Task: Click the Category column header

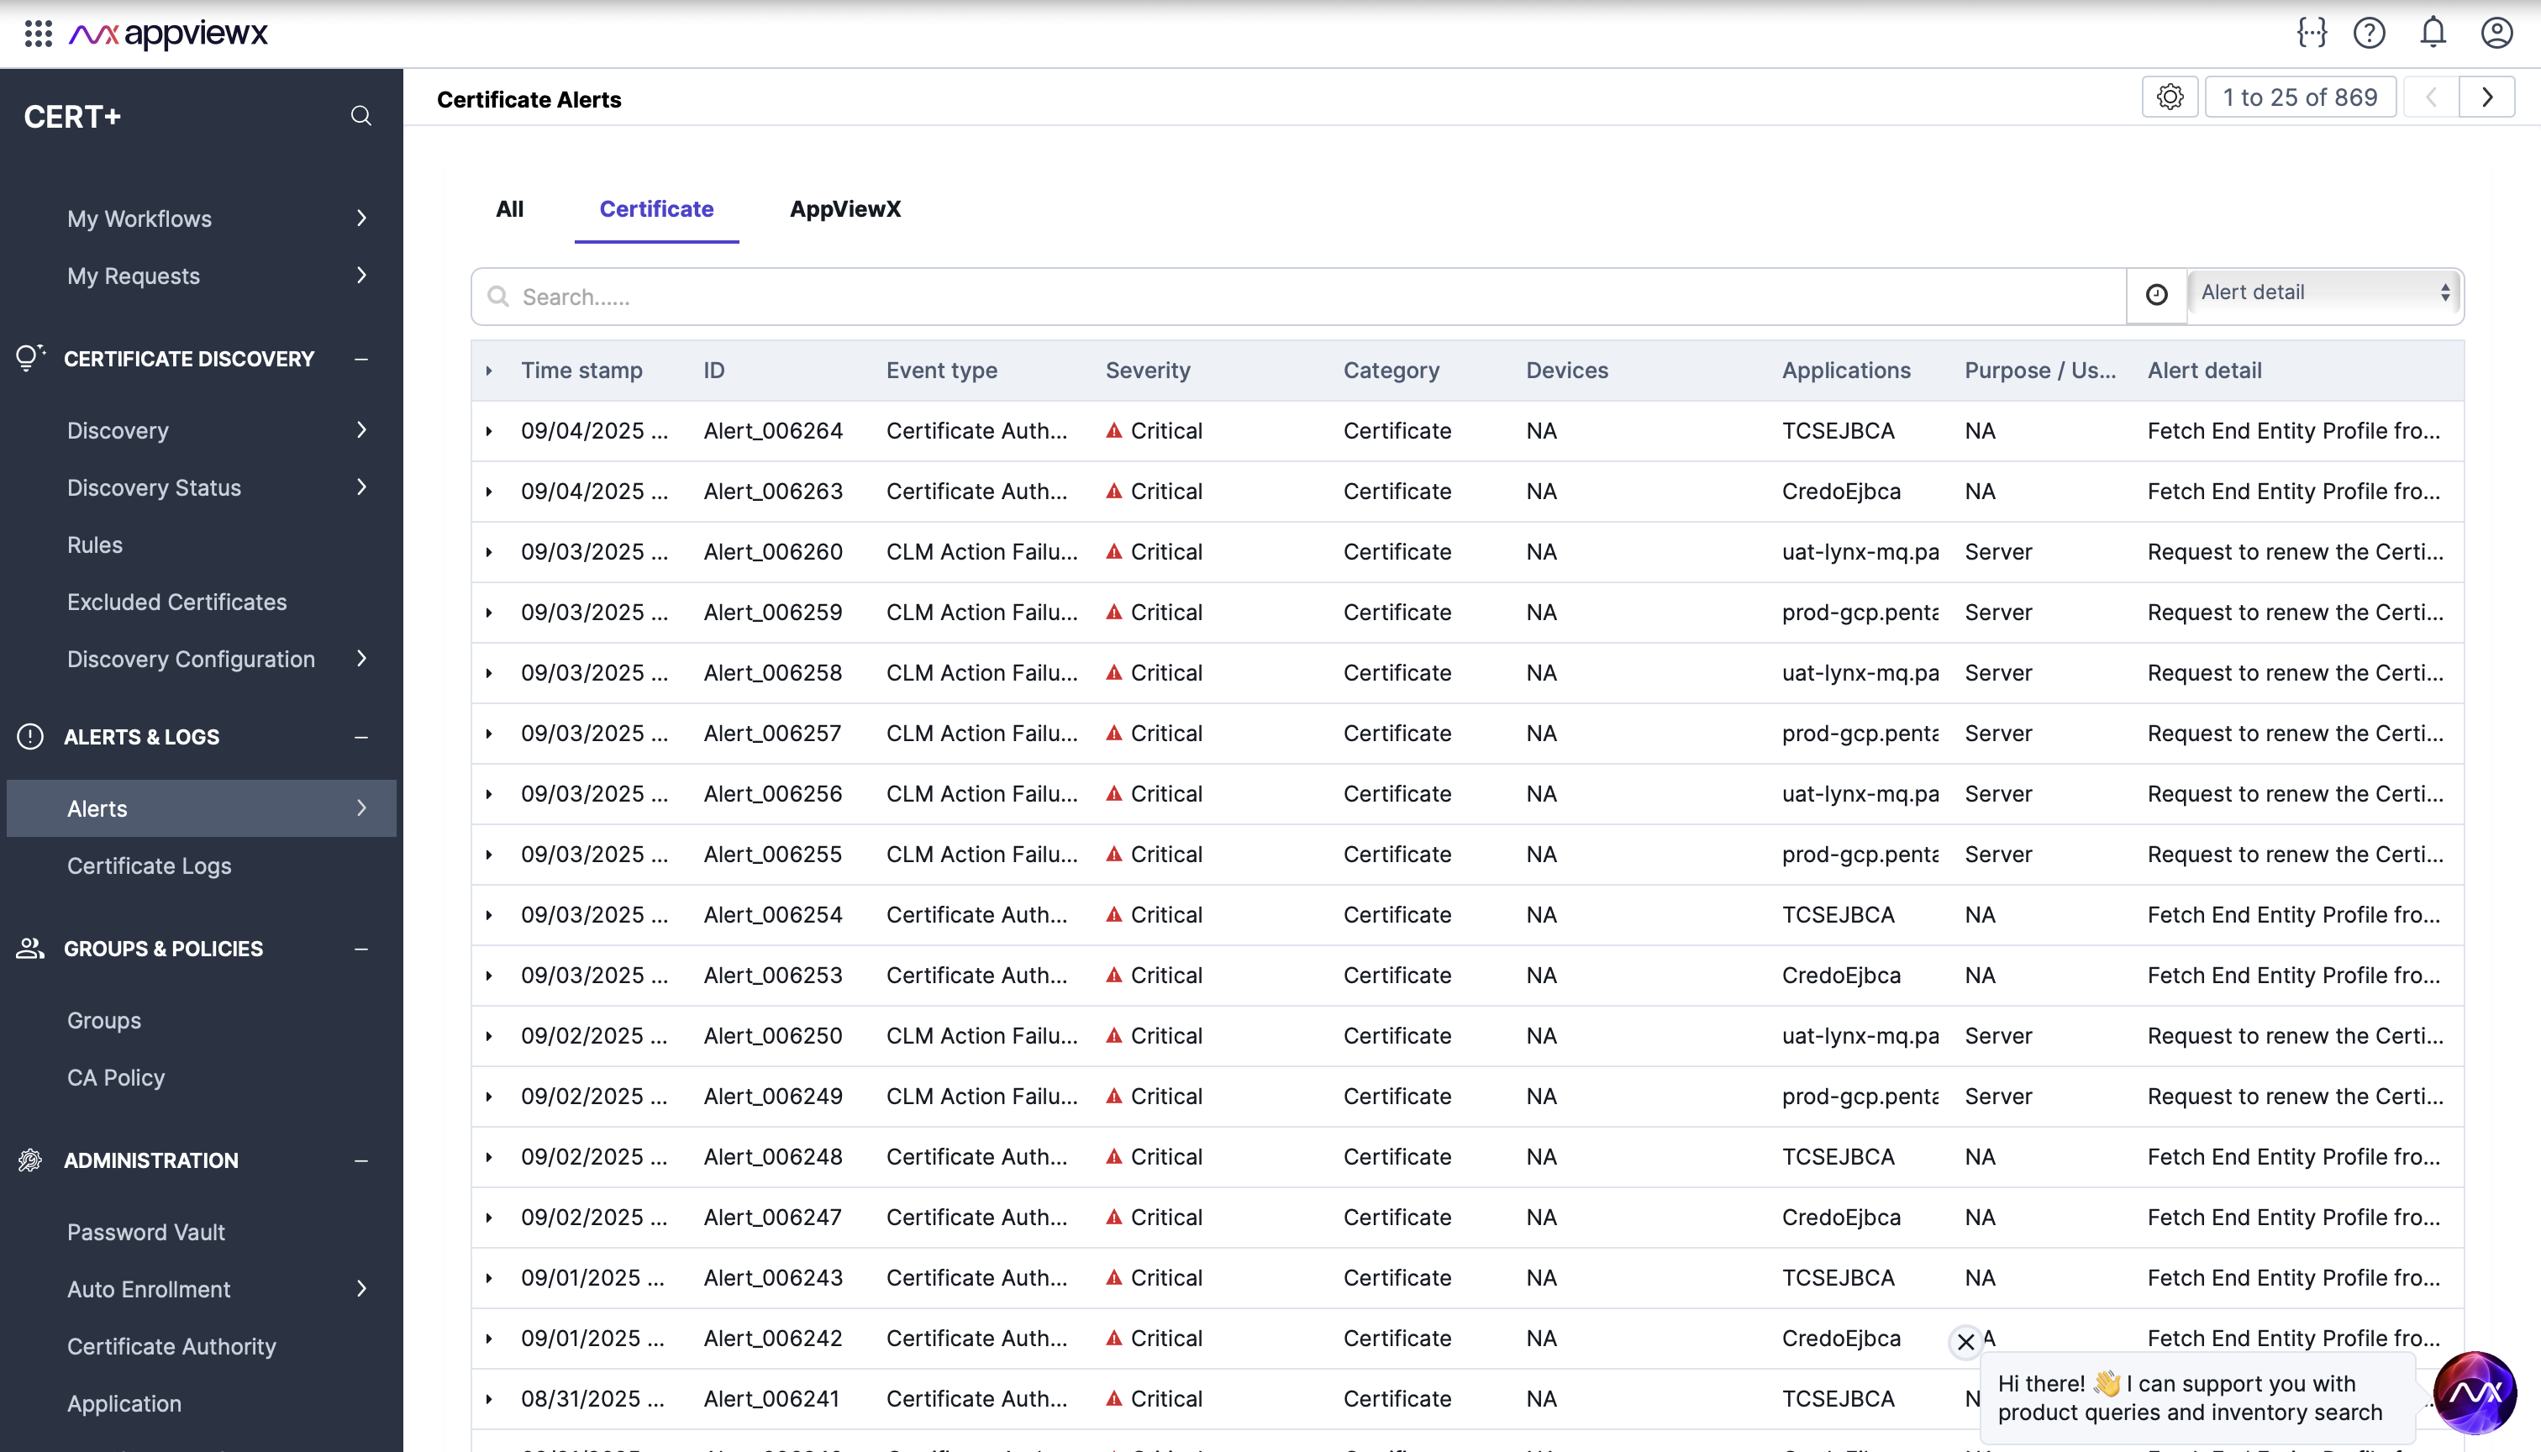Action: click(1391, 370)
